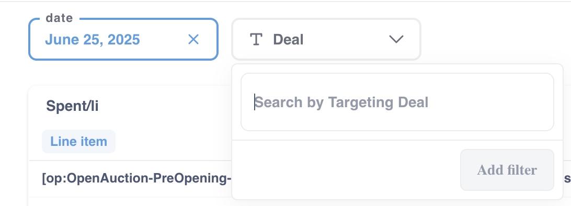The height and width of the screenshot is (206, 571).
Task: Click the text cursor in the search box
Action: (x=255, y=102)
